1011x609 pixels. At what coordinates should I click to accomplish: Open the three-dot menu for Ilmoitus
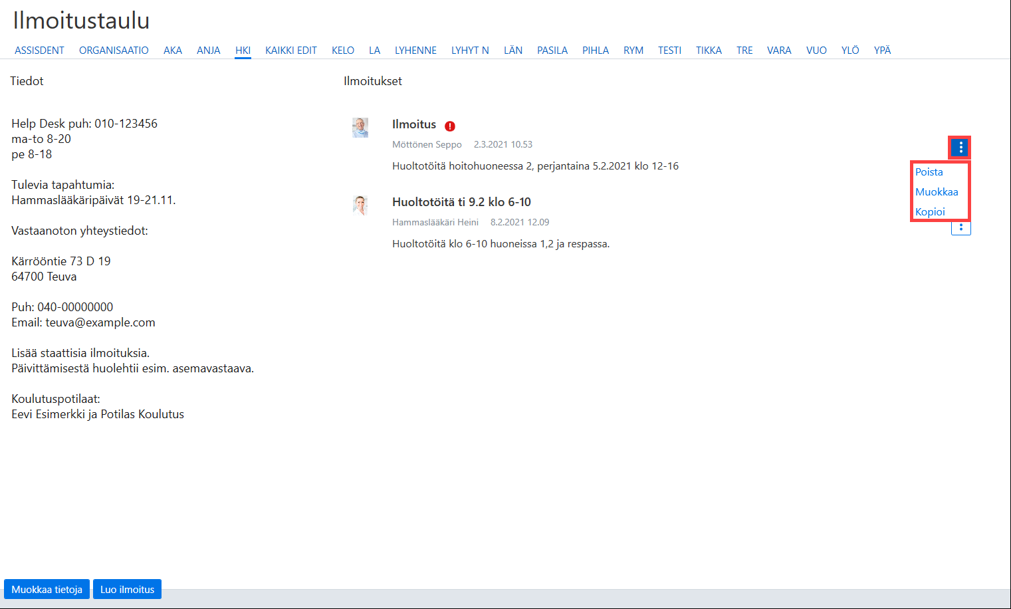[x=960, y=147]
